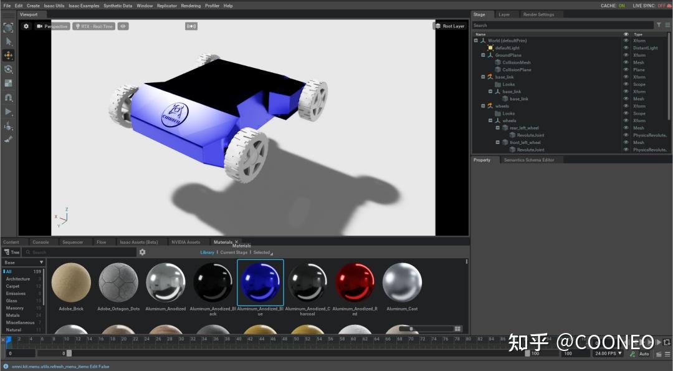Open the Perspective camera dropdown

pos(52,26)
